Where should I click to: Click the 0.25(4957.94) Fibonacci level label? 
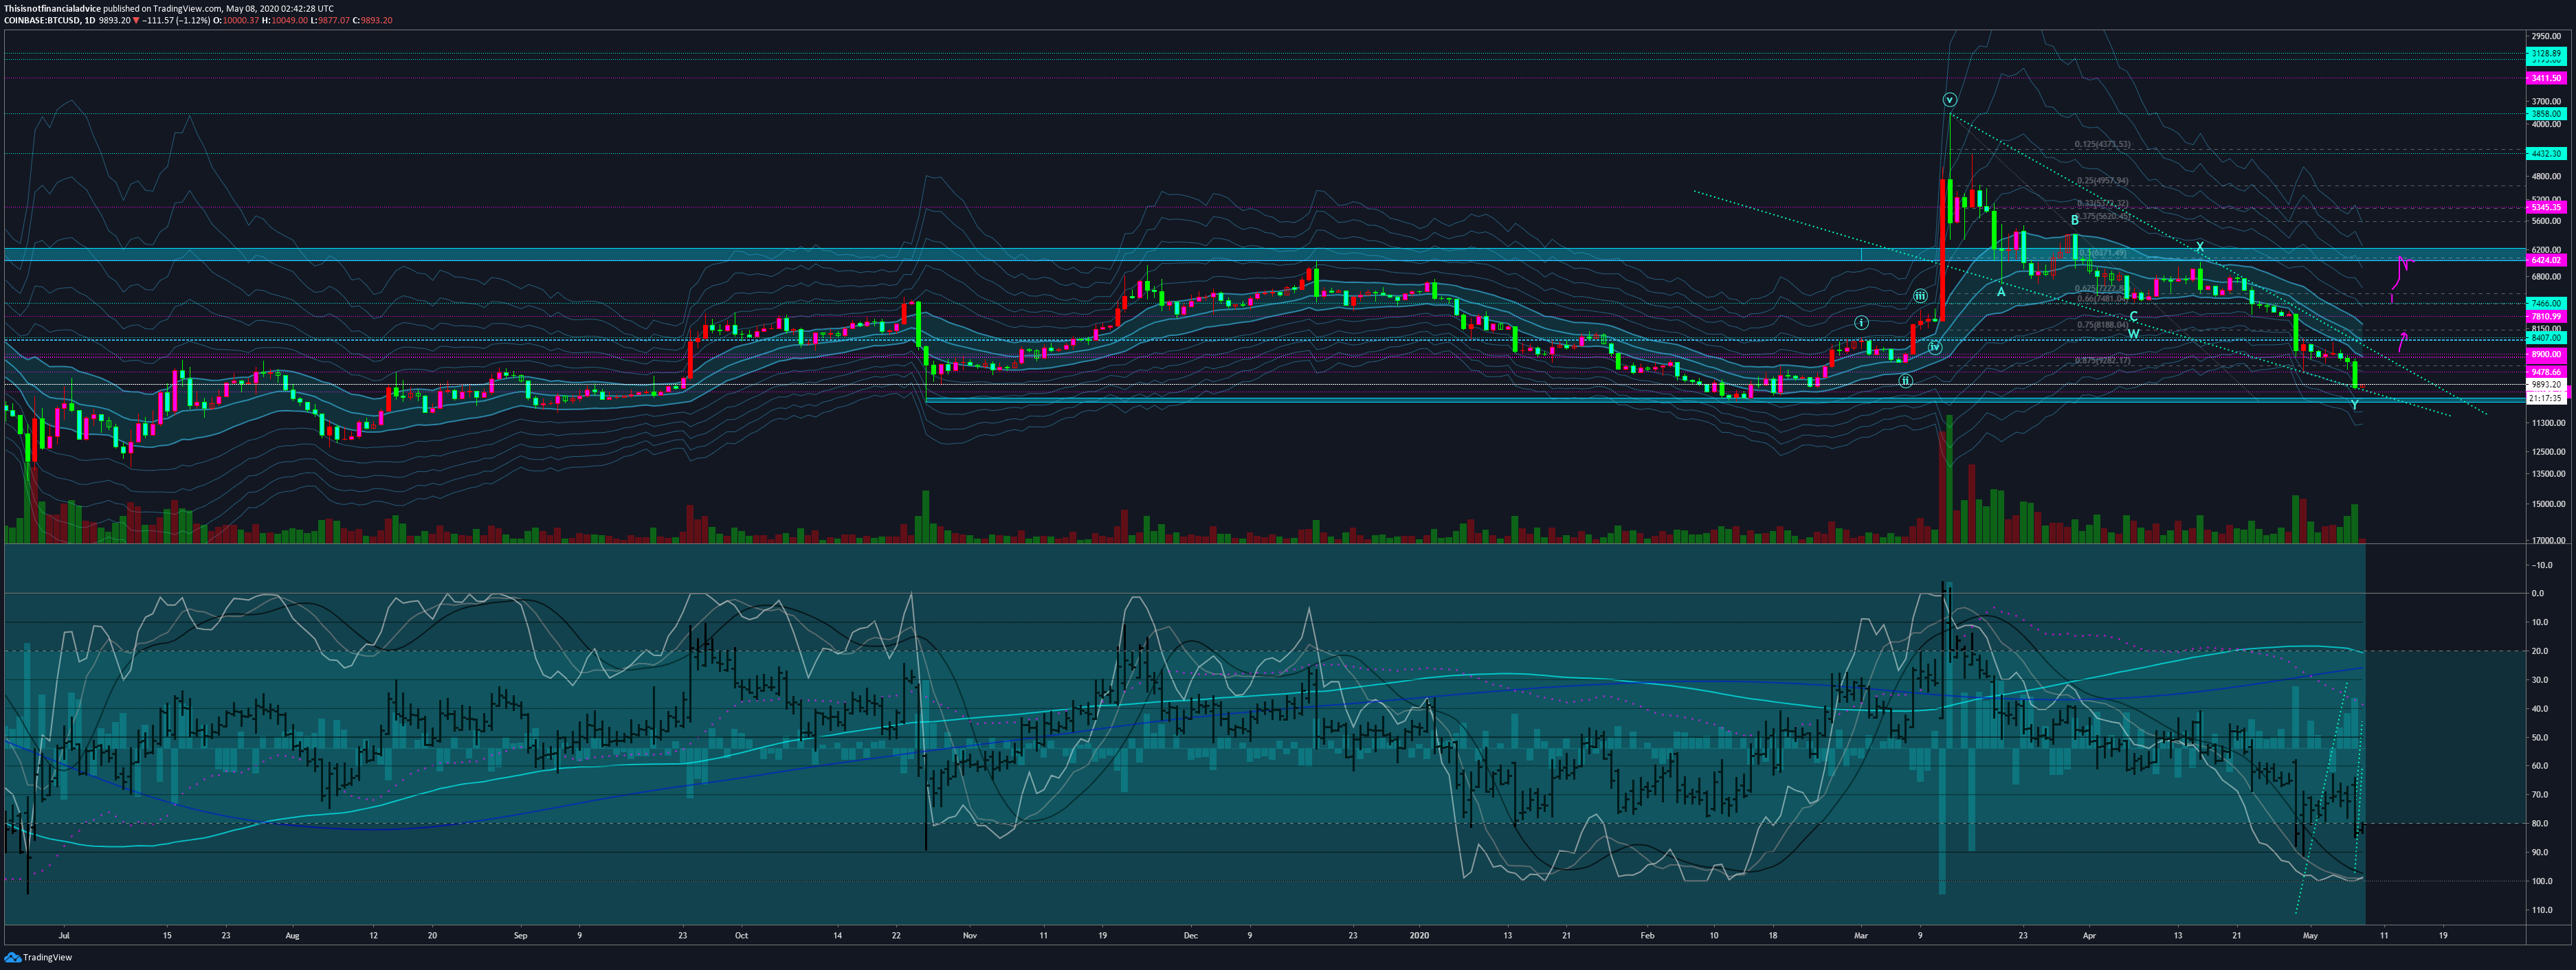(2102, 181)
